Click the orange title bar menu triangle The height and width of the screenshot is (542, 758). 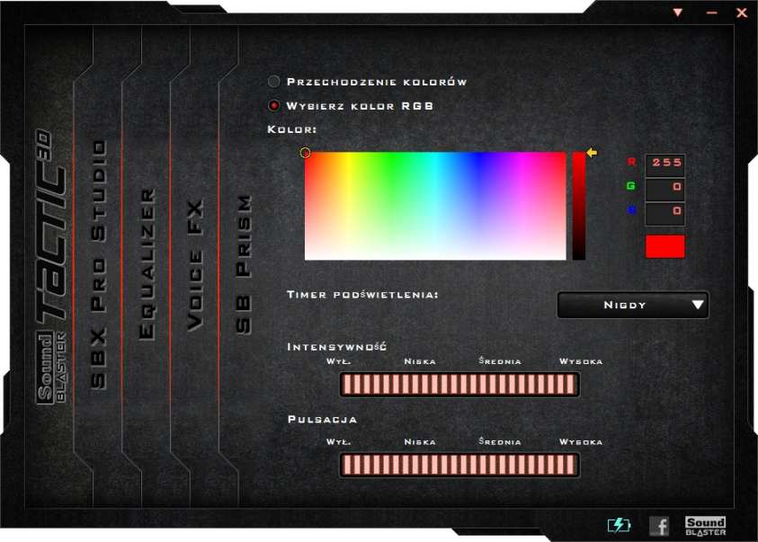pos(678,13)
